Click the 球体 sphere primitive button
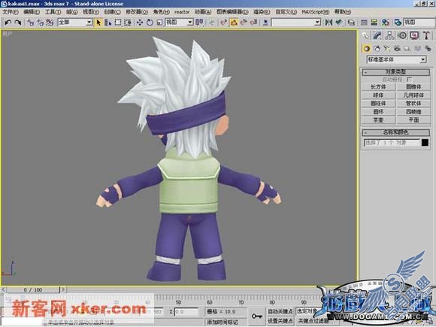 (x=378, y=95)
